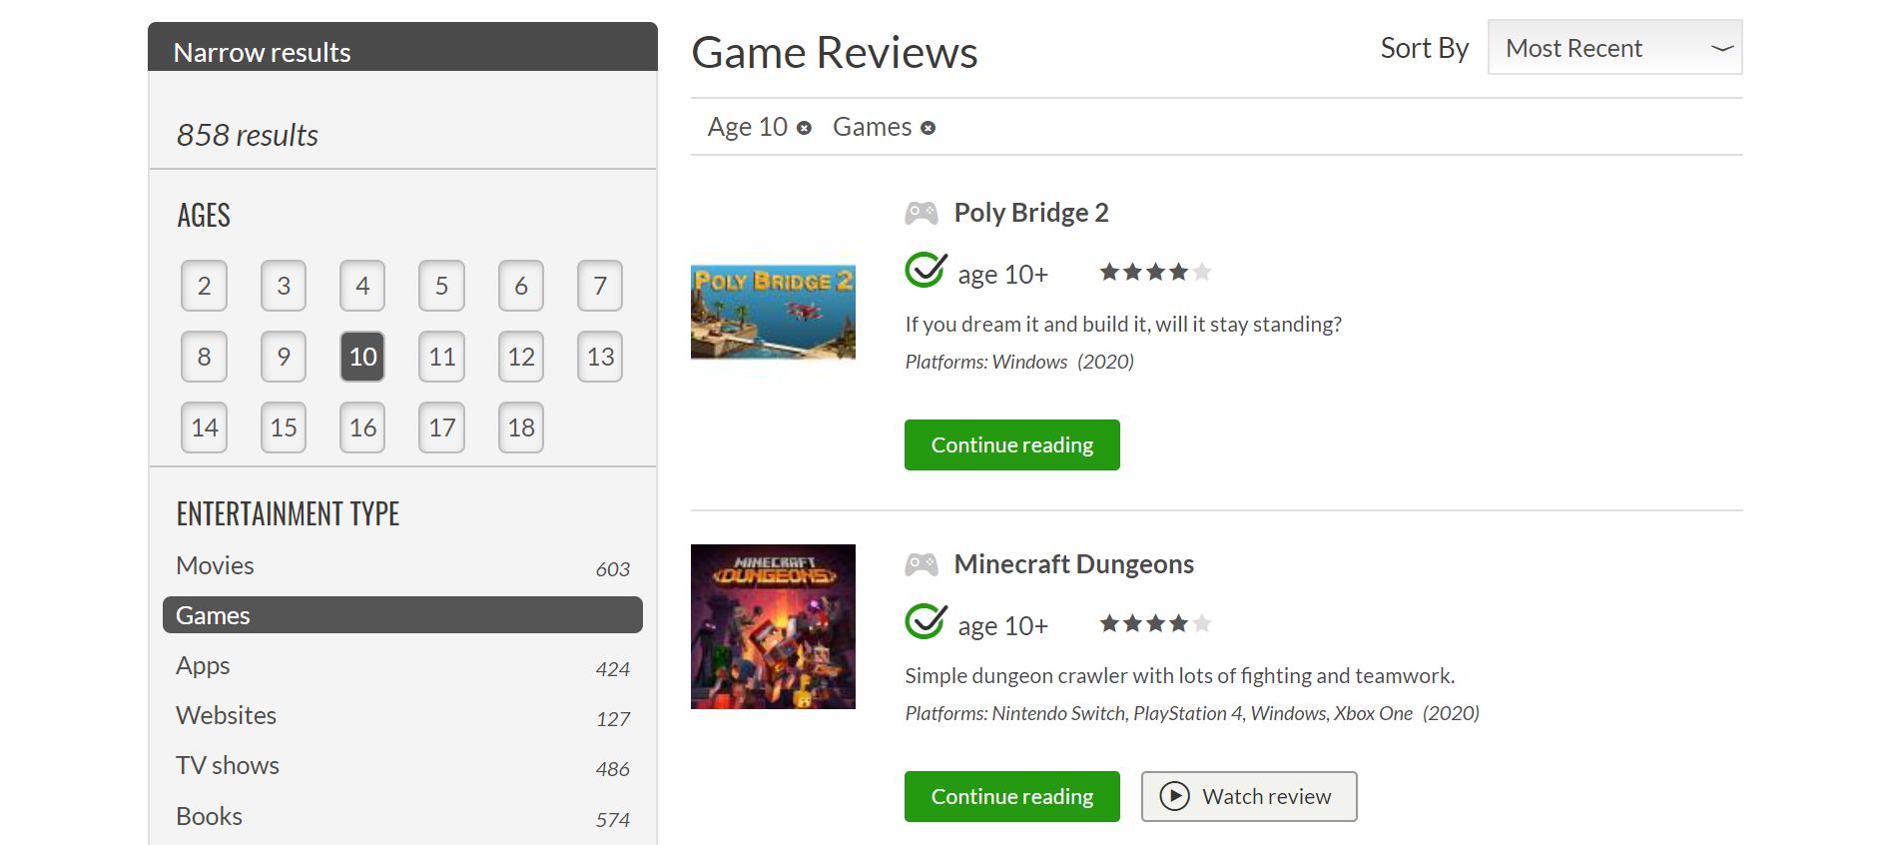
Task: Select age 8 filter
Action: coord(204,357)
